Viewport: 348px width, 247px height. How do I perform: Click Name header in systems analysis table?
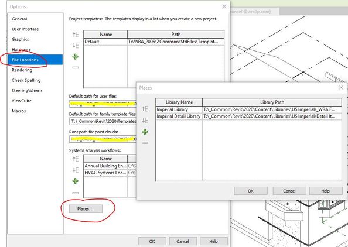(x=105, y=159)
